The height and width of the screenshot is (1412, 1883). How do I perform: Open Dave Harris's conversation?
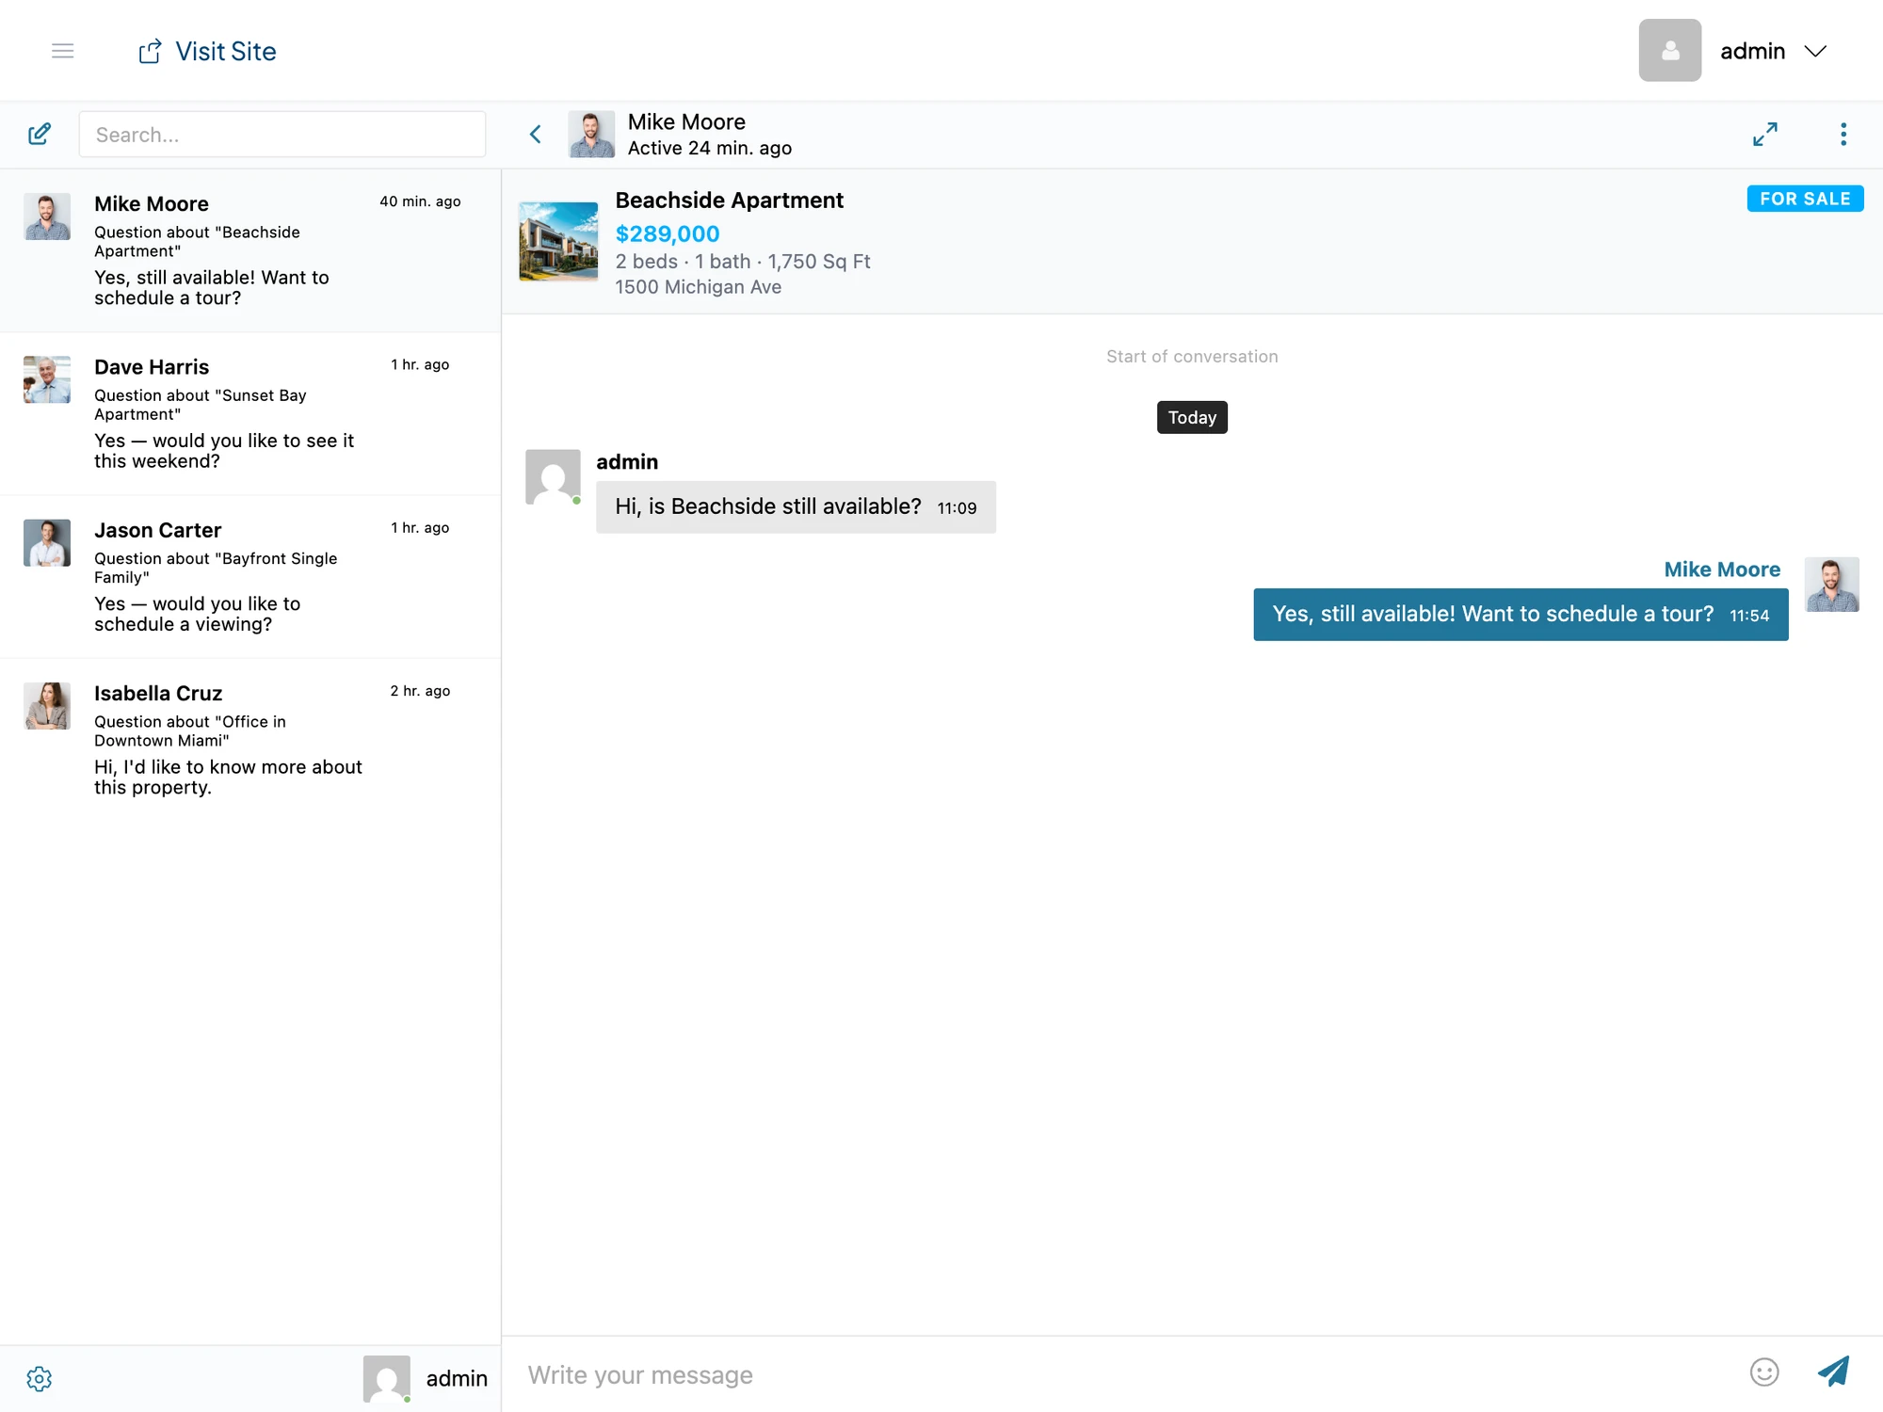[250, 414]
